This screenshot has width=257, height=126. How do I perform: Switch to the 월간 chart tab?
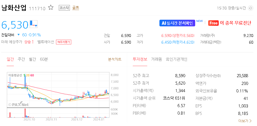coord(32,59)
